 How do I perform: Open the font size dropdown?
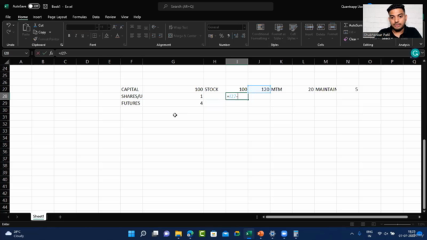[109, 27]
